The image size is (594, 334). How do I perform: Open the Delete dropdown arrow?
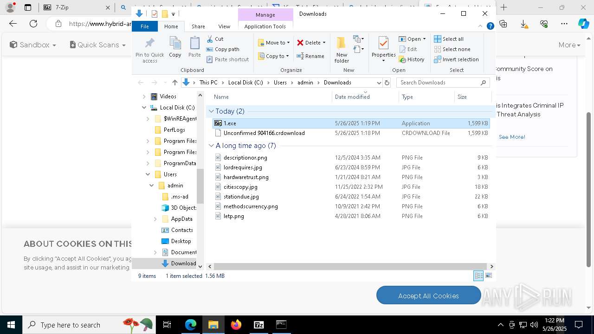[324, 43]
